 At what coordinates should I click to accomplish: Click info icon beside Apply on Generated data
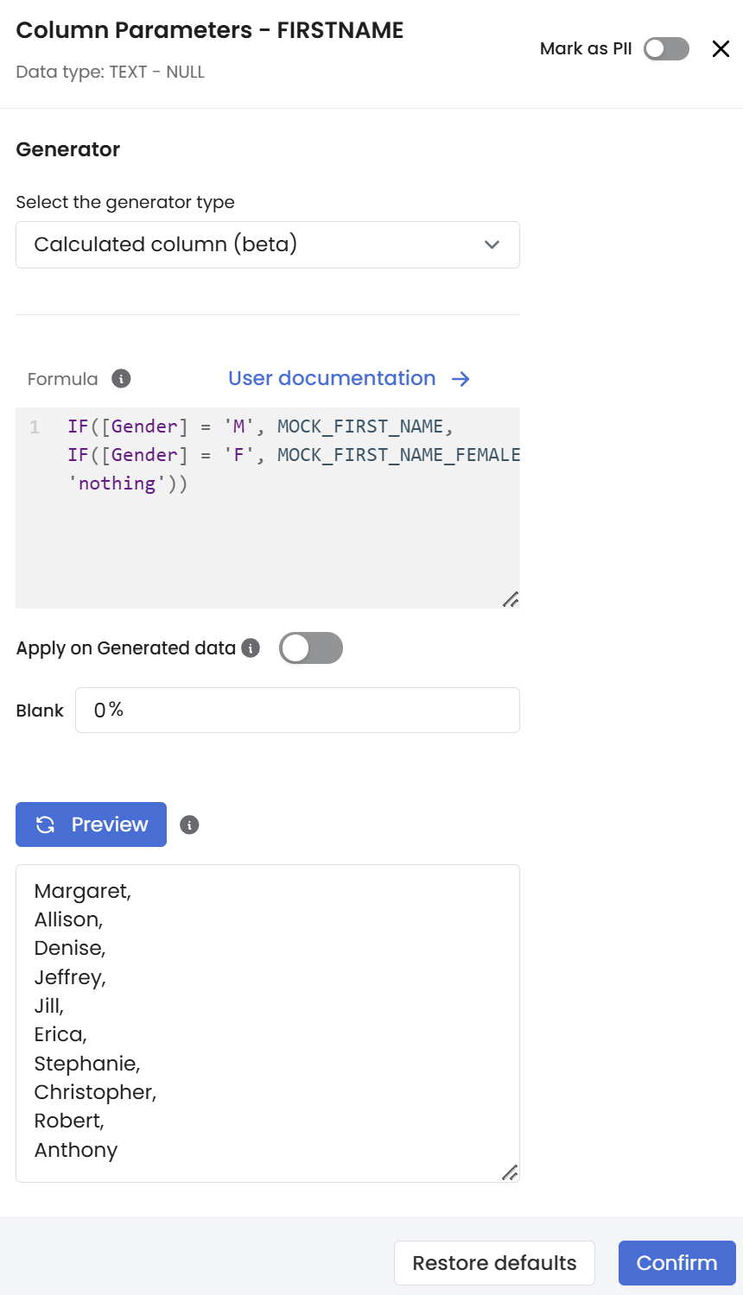(x=251, y=648)
